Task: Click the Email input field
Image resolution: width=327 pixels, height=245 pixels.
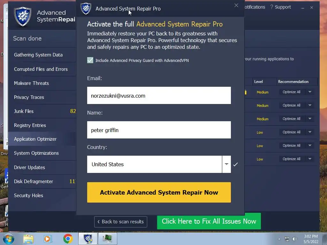Action: [159, 95]
